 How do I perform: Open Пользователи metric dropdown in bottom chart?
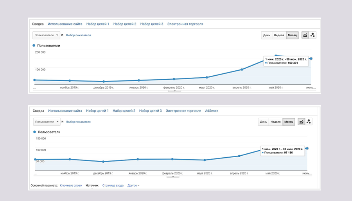click(x=47, y=122)
